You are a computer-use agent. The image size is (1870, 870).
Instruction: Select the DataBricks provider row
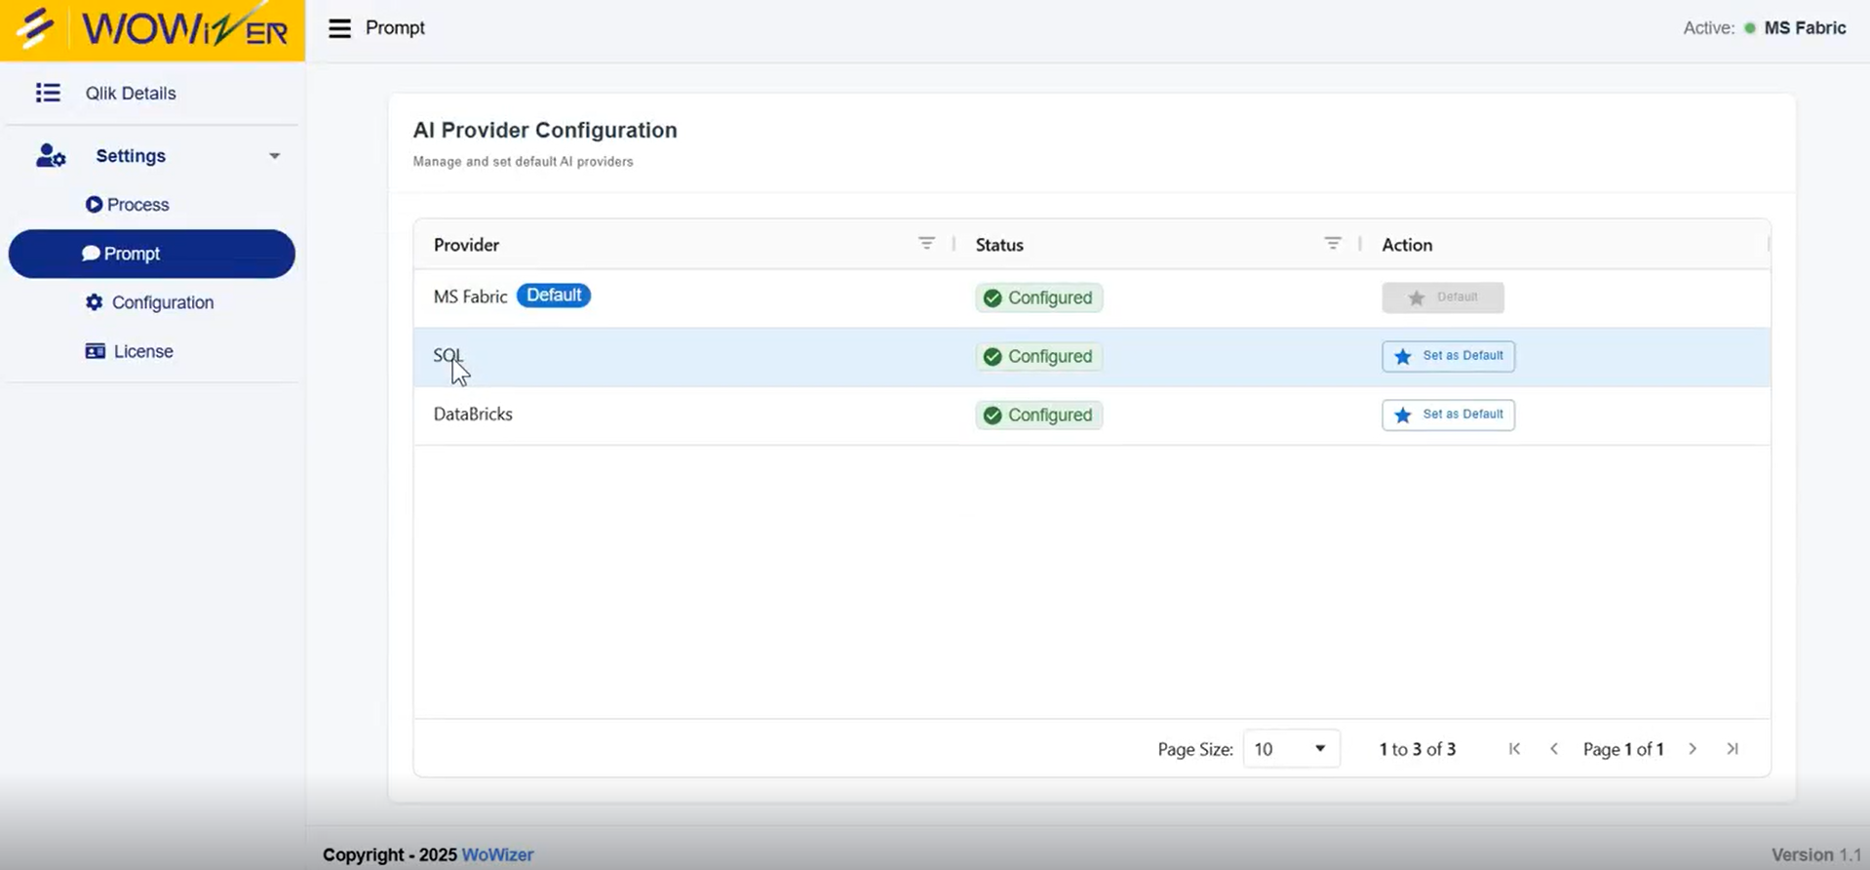(x=1092, y=415)
